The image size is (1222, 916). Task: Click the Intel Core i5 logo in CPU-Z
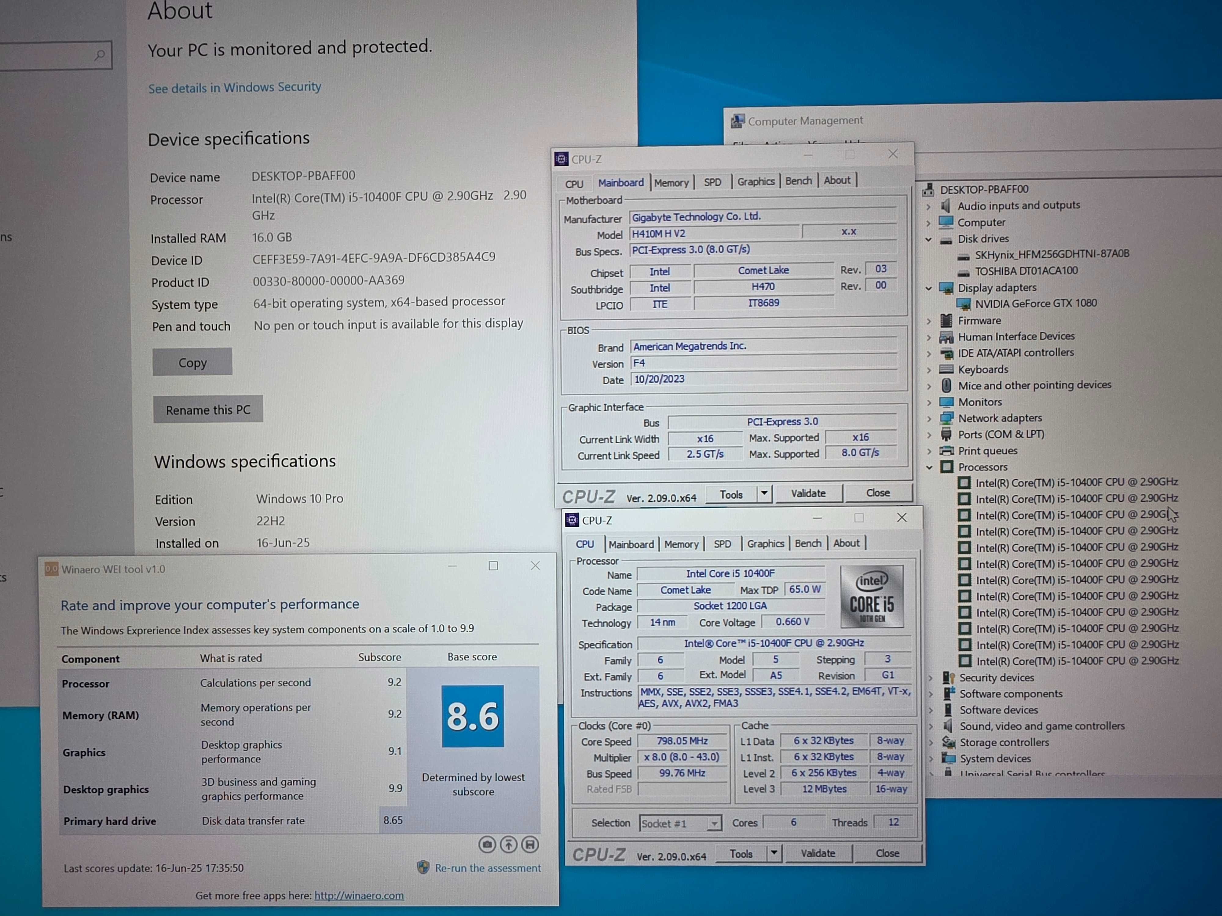(x=872, y=597)
